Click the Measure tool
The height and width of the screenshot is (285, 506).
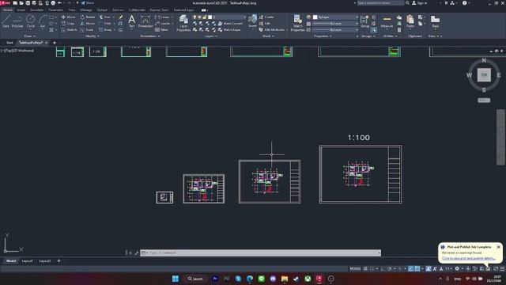(x=387, y=21)
